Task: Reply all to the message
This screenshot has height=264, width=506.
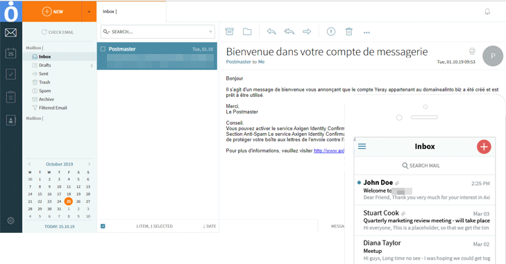Action: pos(289,32)
